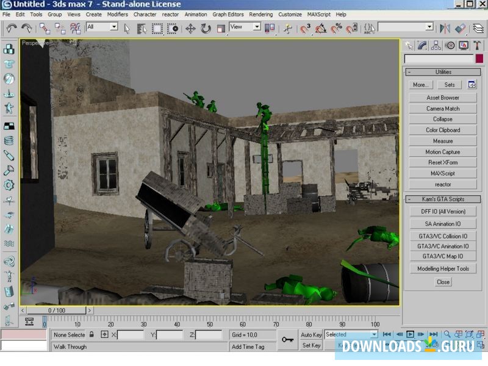
Task: Open GTA3/VC Map IO script
Action: pos(443,256)
